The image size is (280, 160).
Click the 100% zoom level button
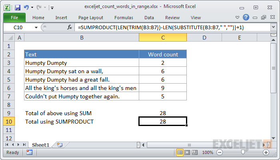pyautogui.click(x=207, y=152)
